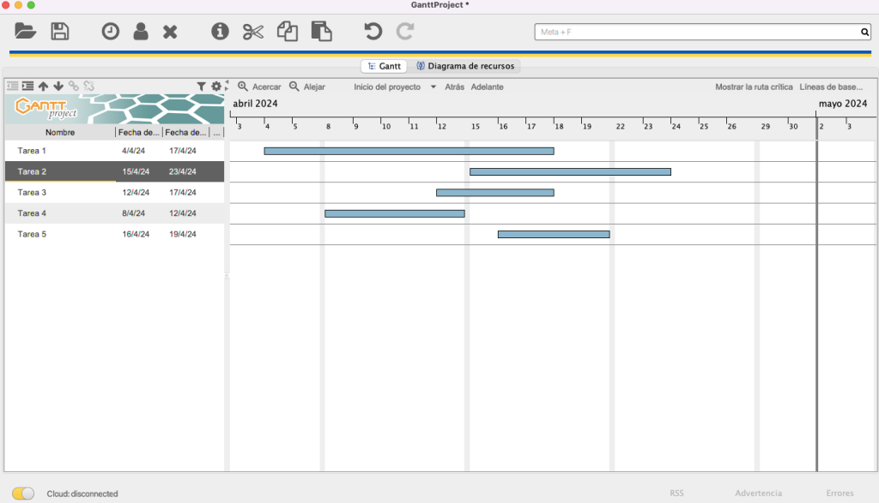Click Mostrar la ruta crítica

(x=754, y=87)
